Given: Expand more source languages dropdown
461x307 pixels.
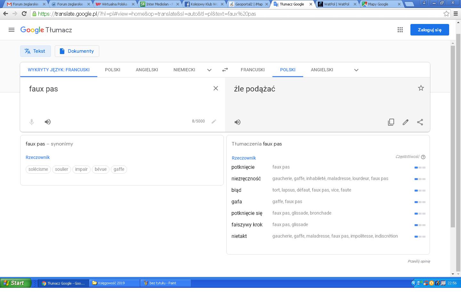Looking at the screenshot, I should pyautogui.click(x=209, y=70).
